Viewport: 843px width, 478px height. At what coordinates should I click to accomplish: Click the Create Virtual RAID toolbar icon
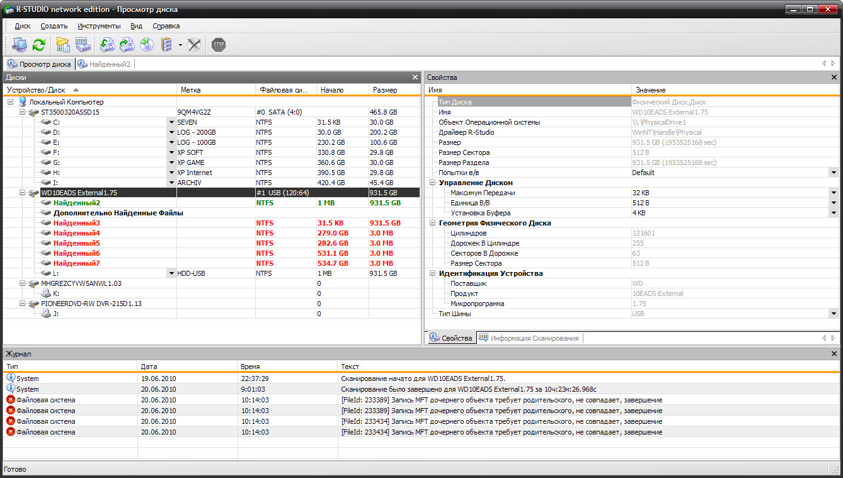(x=166, y=45)
